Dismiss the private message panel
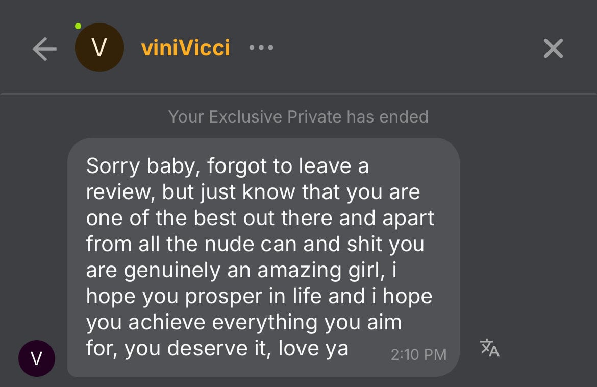 [553, 49]
